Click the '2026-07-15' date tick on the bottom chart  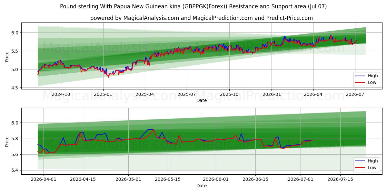tap(341, 180)
